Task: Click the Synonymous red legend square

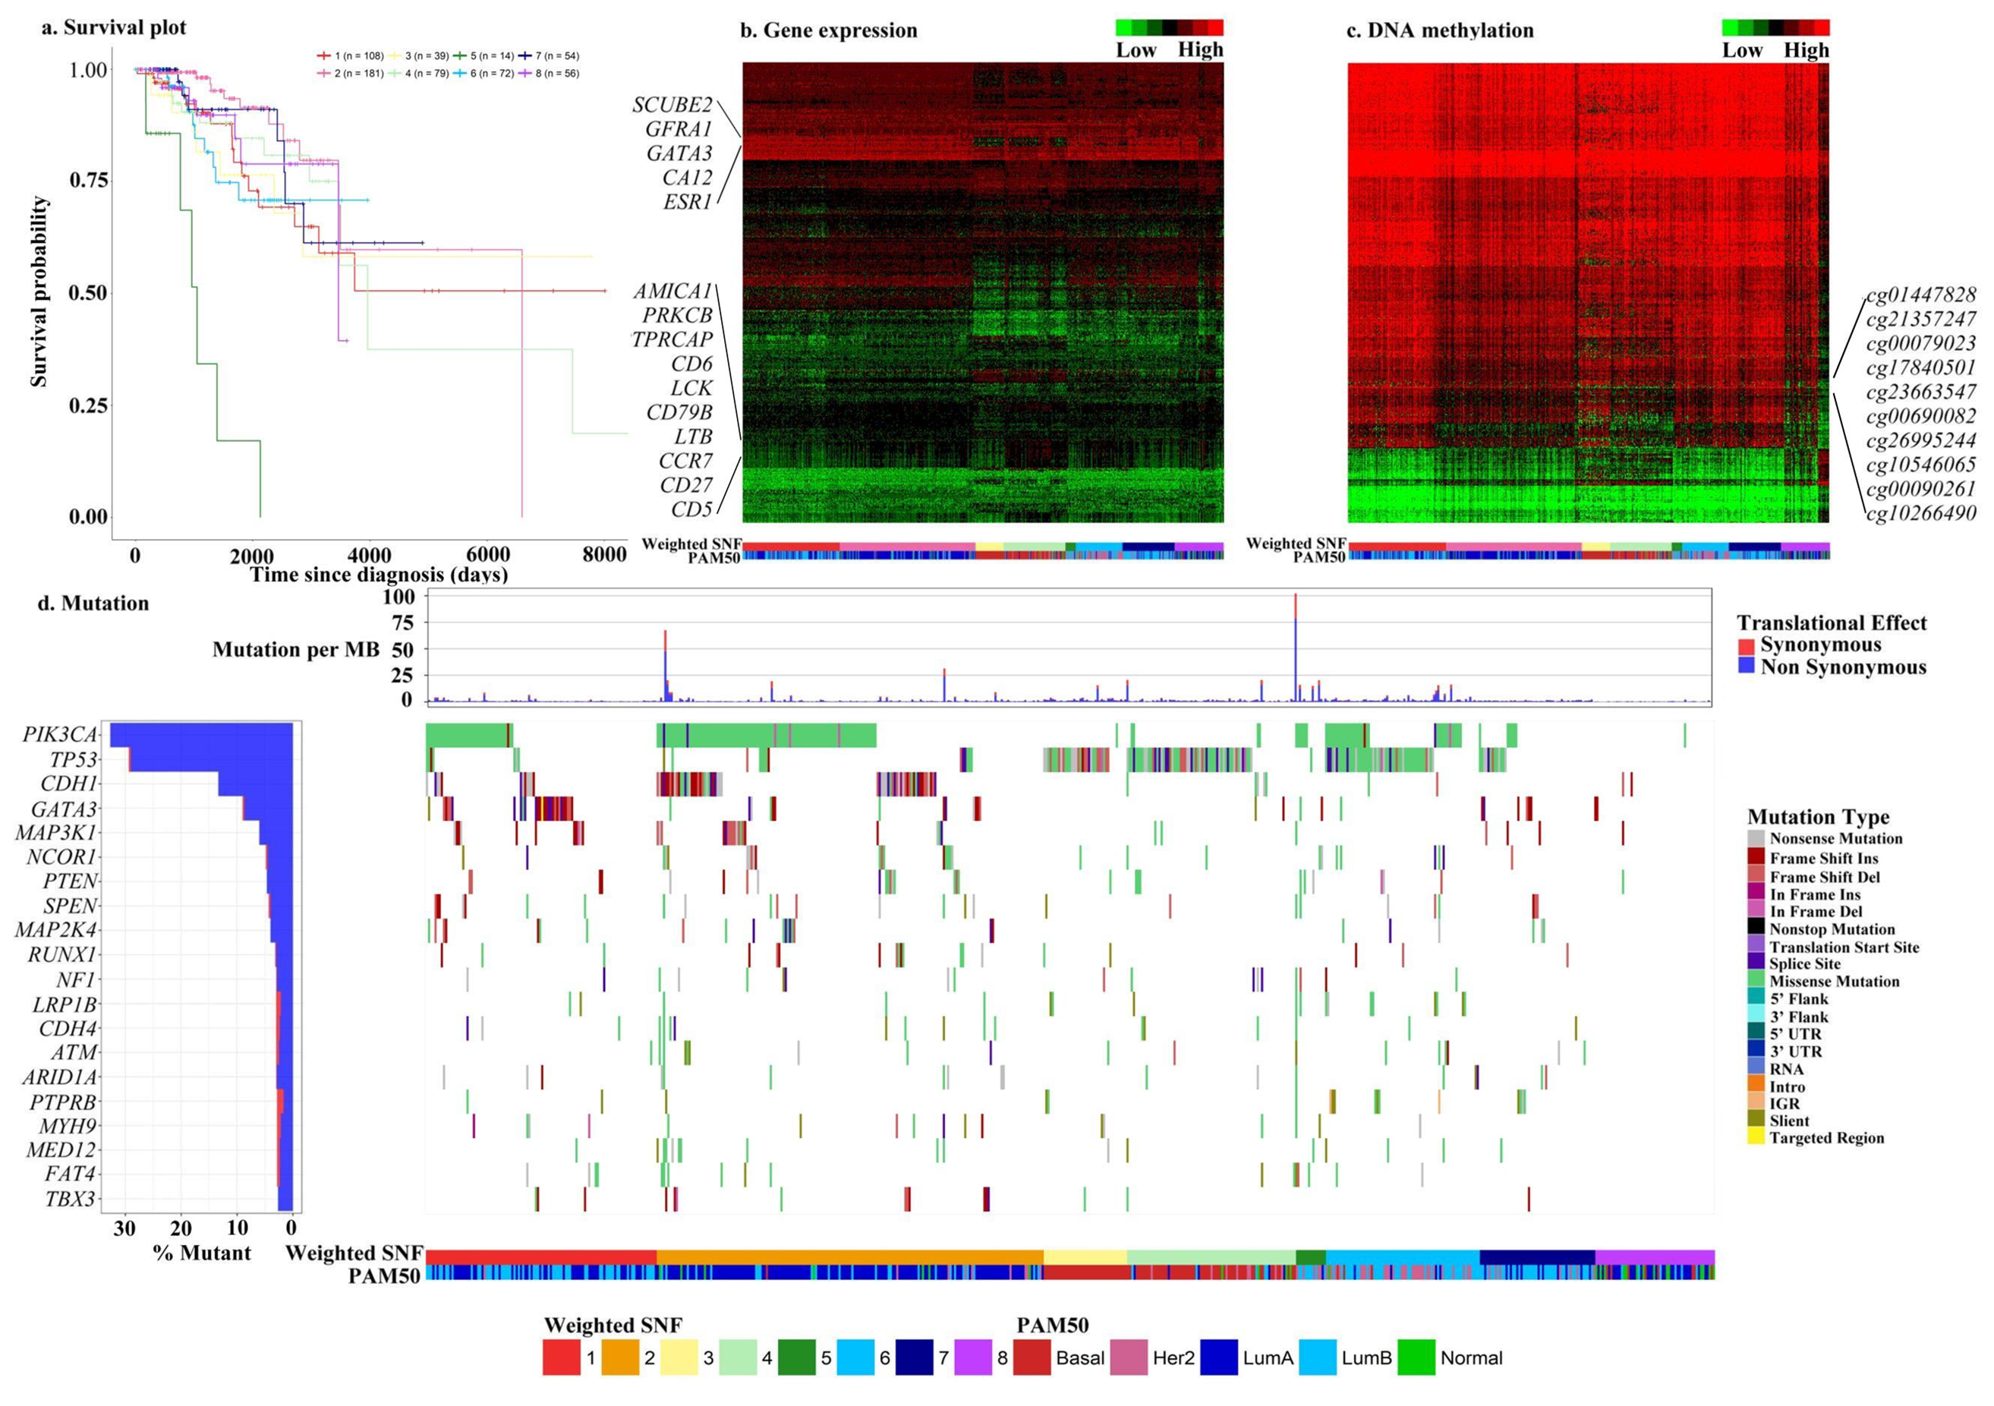Action: (x=1746, y=646)
